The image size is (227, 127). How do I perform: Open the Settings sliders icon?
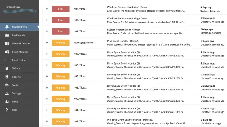[7, 93]
